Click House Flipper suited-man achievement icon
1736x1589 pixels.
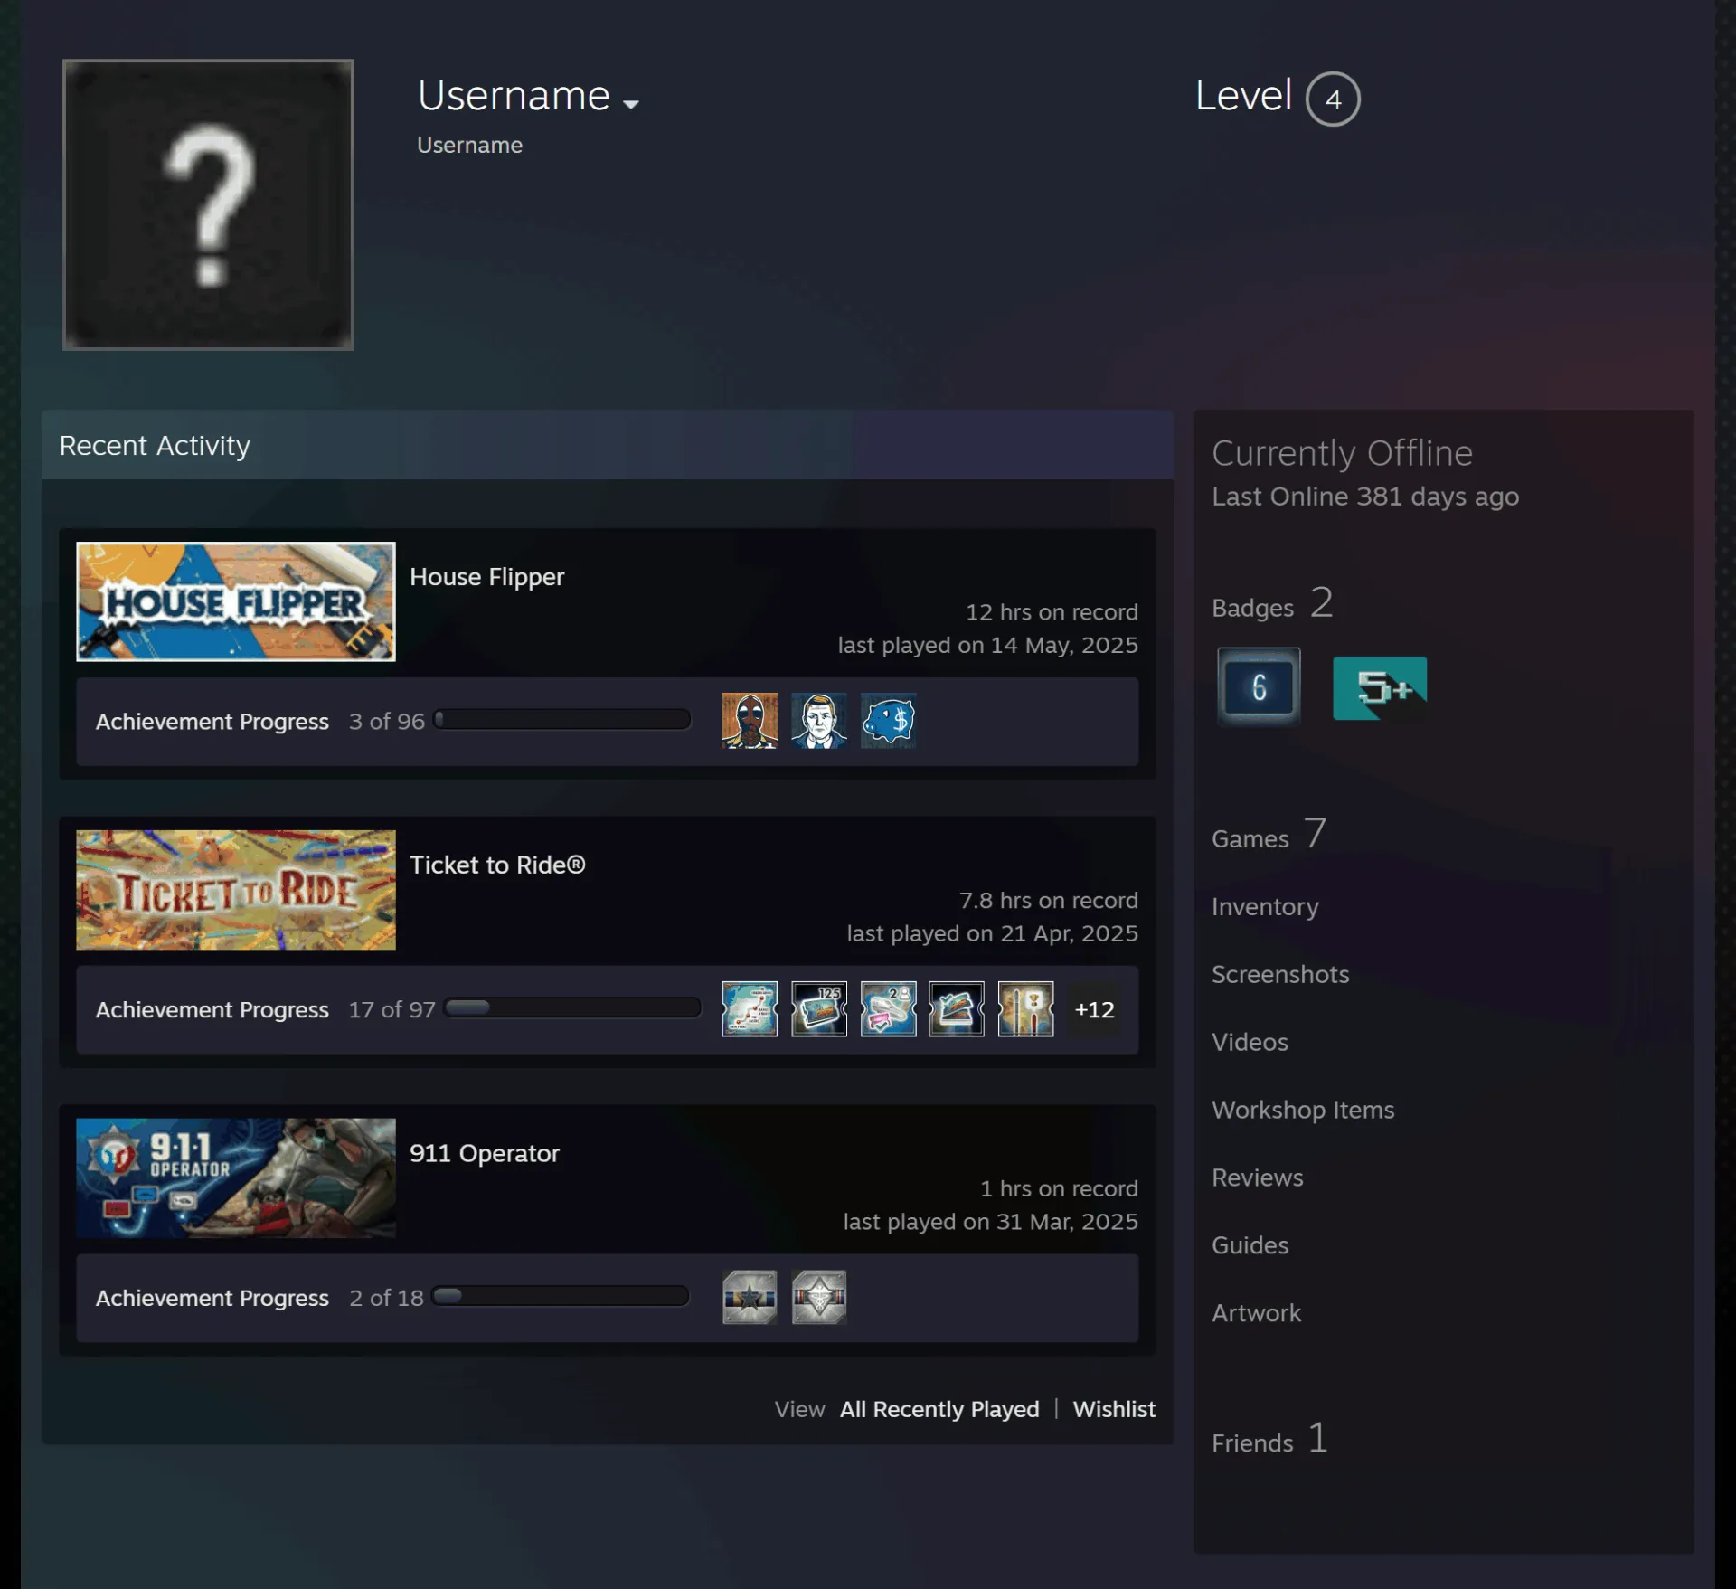pyautogui.click(x=819, y=721)
